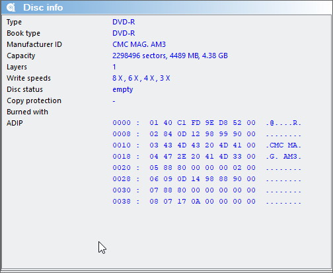The height and width of the screenshot is (273, 333).
Task: Select the write speeds 8X, 6X, 4X, 3X
Action: tap(141, 78)
